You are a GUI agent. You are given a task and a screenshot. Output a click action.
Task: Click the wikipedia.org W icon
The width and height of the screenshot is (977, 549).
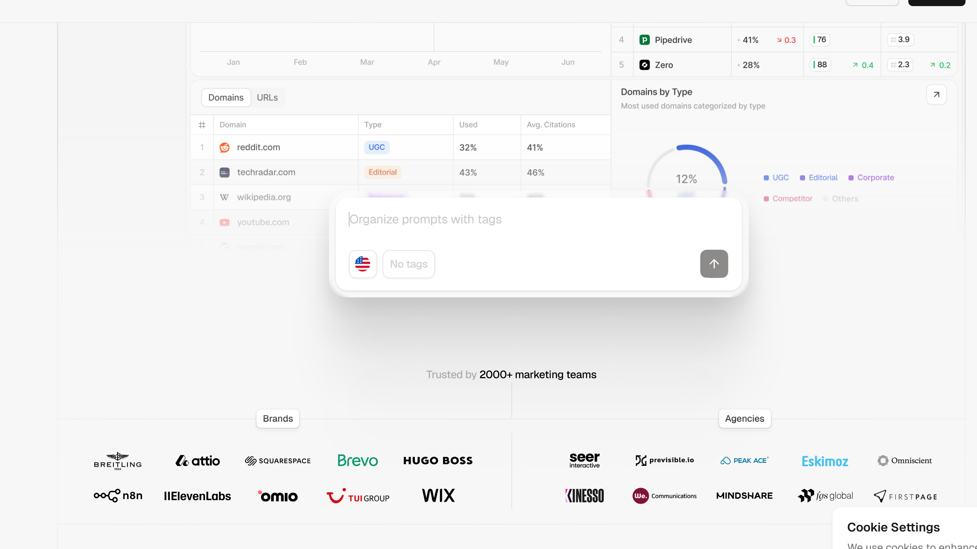click(224, 197)
